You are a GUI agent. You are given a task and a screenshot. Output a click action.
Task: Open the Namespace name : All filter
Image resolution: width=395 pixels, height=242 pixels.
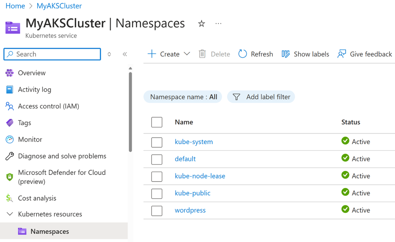click(x=183, y=97)
